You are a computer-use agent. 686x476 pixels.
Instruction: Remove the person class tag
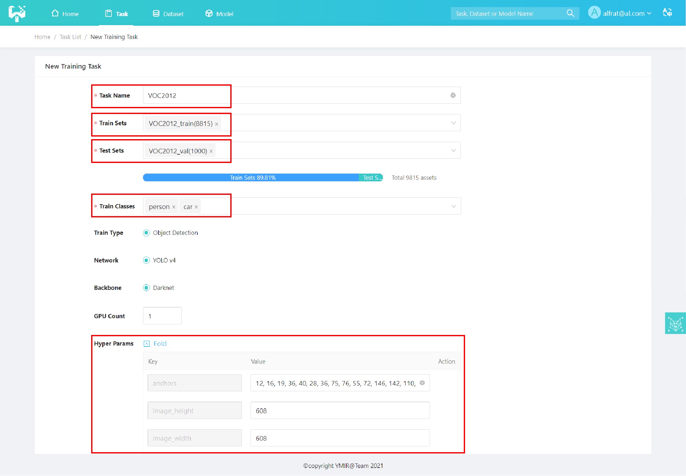pyautogui.click(x=174, y=207)
